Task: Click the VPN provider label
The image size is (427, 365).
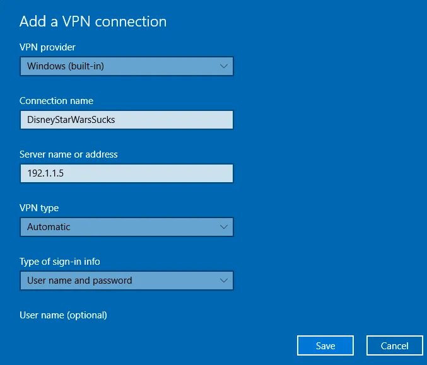Action: click(x=48, y=47)
